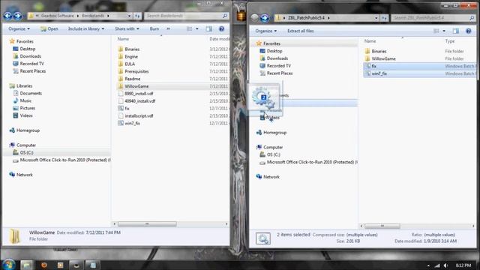Open Organize menu in ZBL_PatchPublic window
The height and width of the screenshot is (270, 480).
click(265, 31)
